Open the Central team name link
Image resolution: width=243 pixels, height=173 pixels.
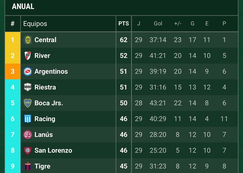coord(45,40)
